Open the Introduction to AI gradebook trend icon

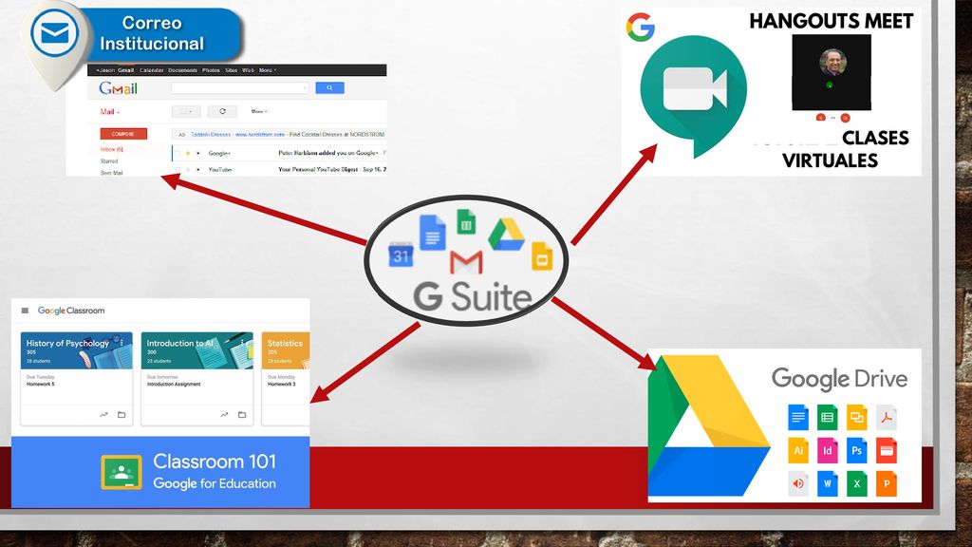tap(224, 415)
